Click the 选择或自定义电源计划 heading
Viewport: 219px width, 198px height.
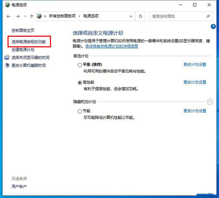tap(98, 33)
